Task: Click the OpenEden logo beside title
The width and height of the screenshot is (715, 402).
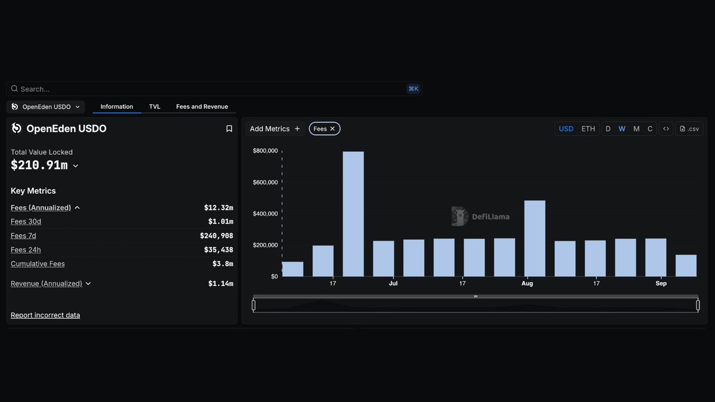Action: coord(17,128)
